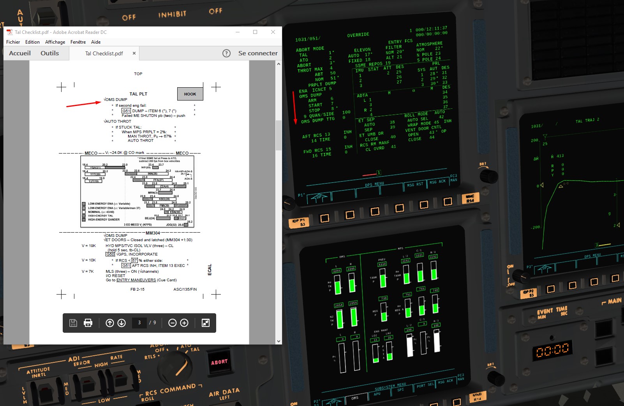Screen dimensions: 624x406
Task: Click the lower MFD edge key beside MNB R14 label
Action: 457,402
